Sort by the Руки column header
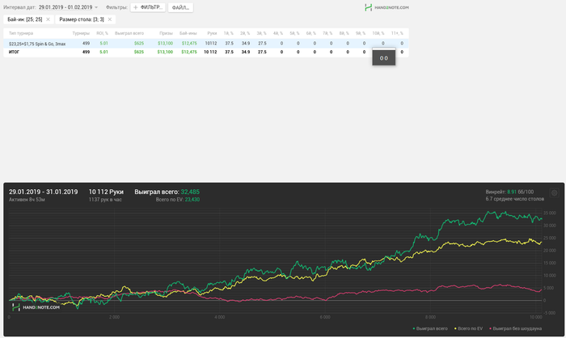The height and width of the screenshot is (338, 566). (x=212, y=33)
